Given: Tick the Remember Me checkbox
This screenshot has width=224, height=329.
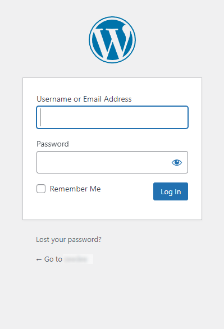Looking at the screenshot, I should [x=41, y=189].
